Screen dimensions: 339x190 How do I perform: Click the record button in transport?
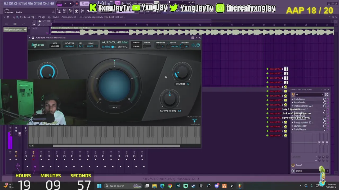pos(77,4)
